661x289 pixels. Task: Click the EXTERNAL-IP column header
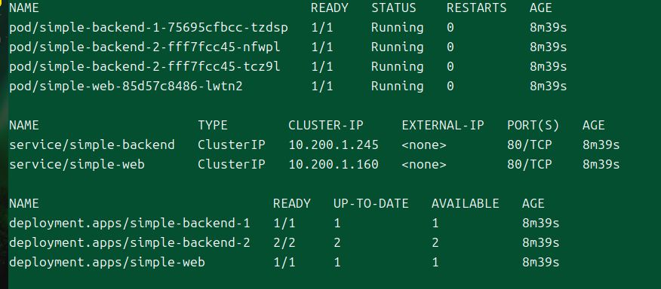tap(443, 126)
